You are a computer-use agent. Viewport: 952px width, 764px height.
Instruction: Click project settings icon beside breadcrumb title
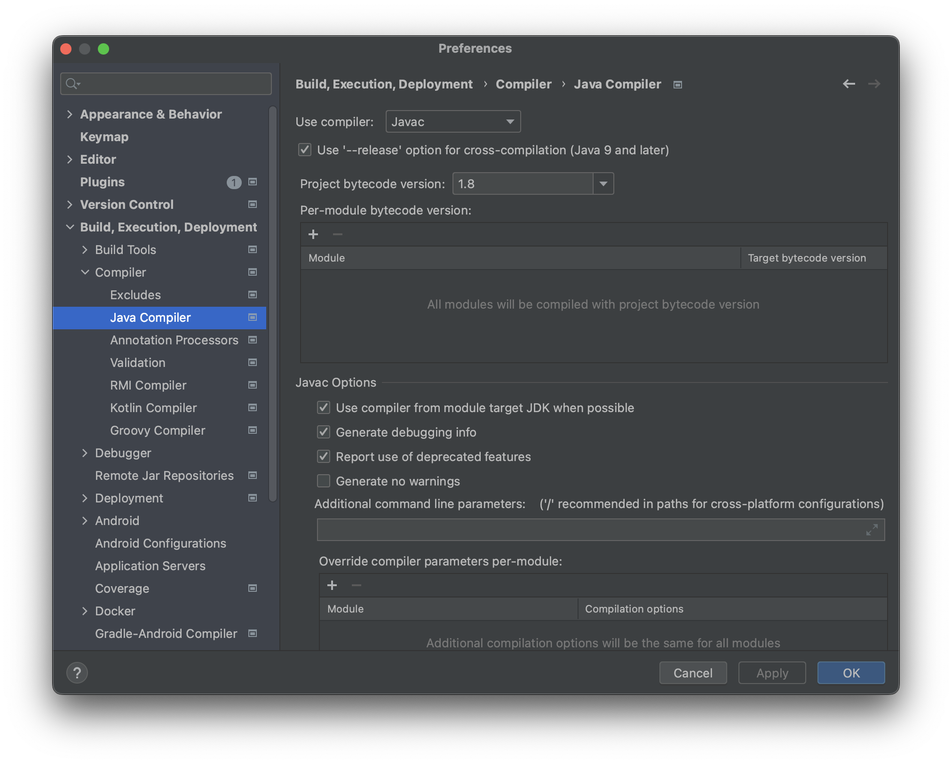coord(678,85)
